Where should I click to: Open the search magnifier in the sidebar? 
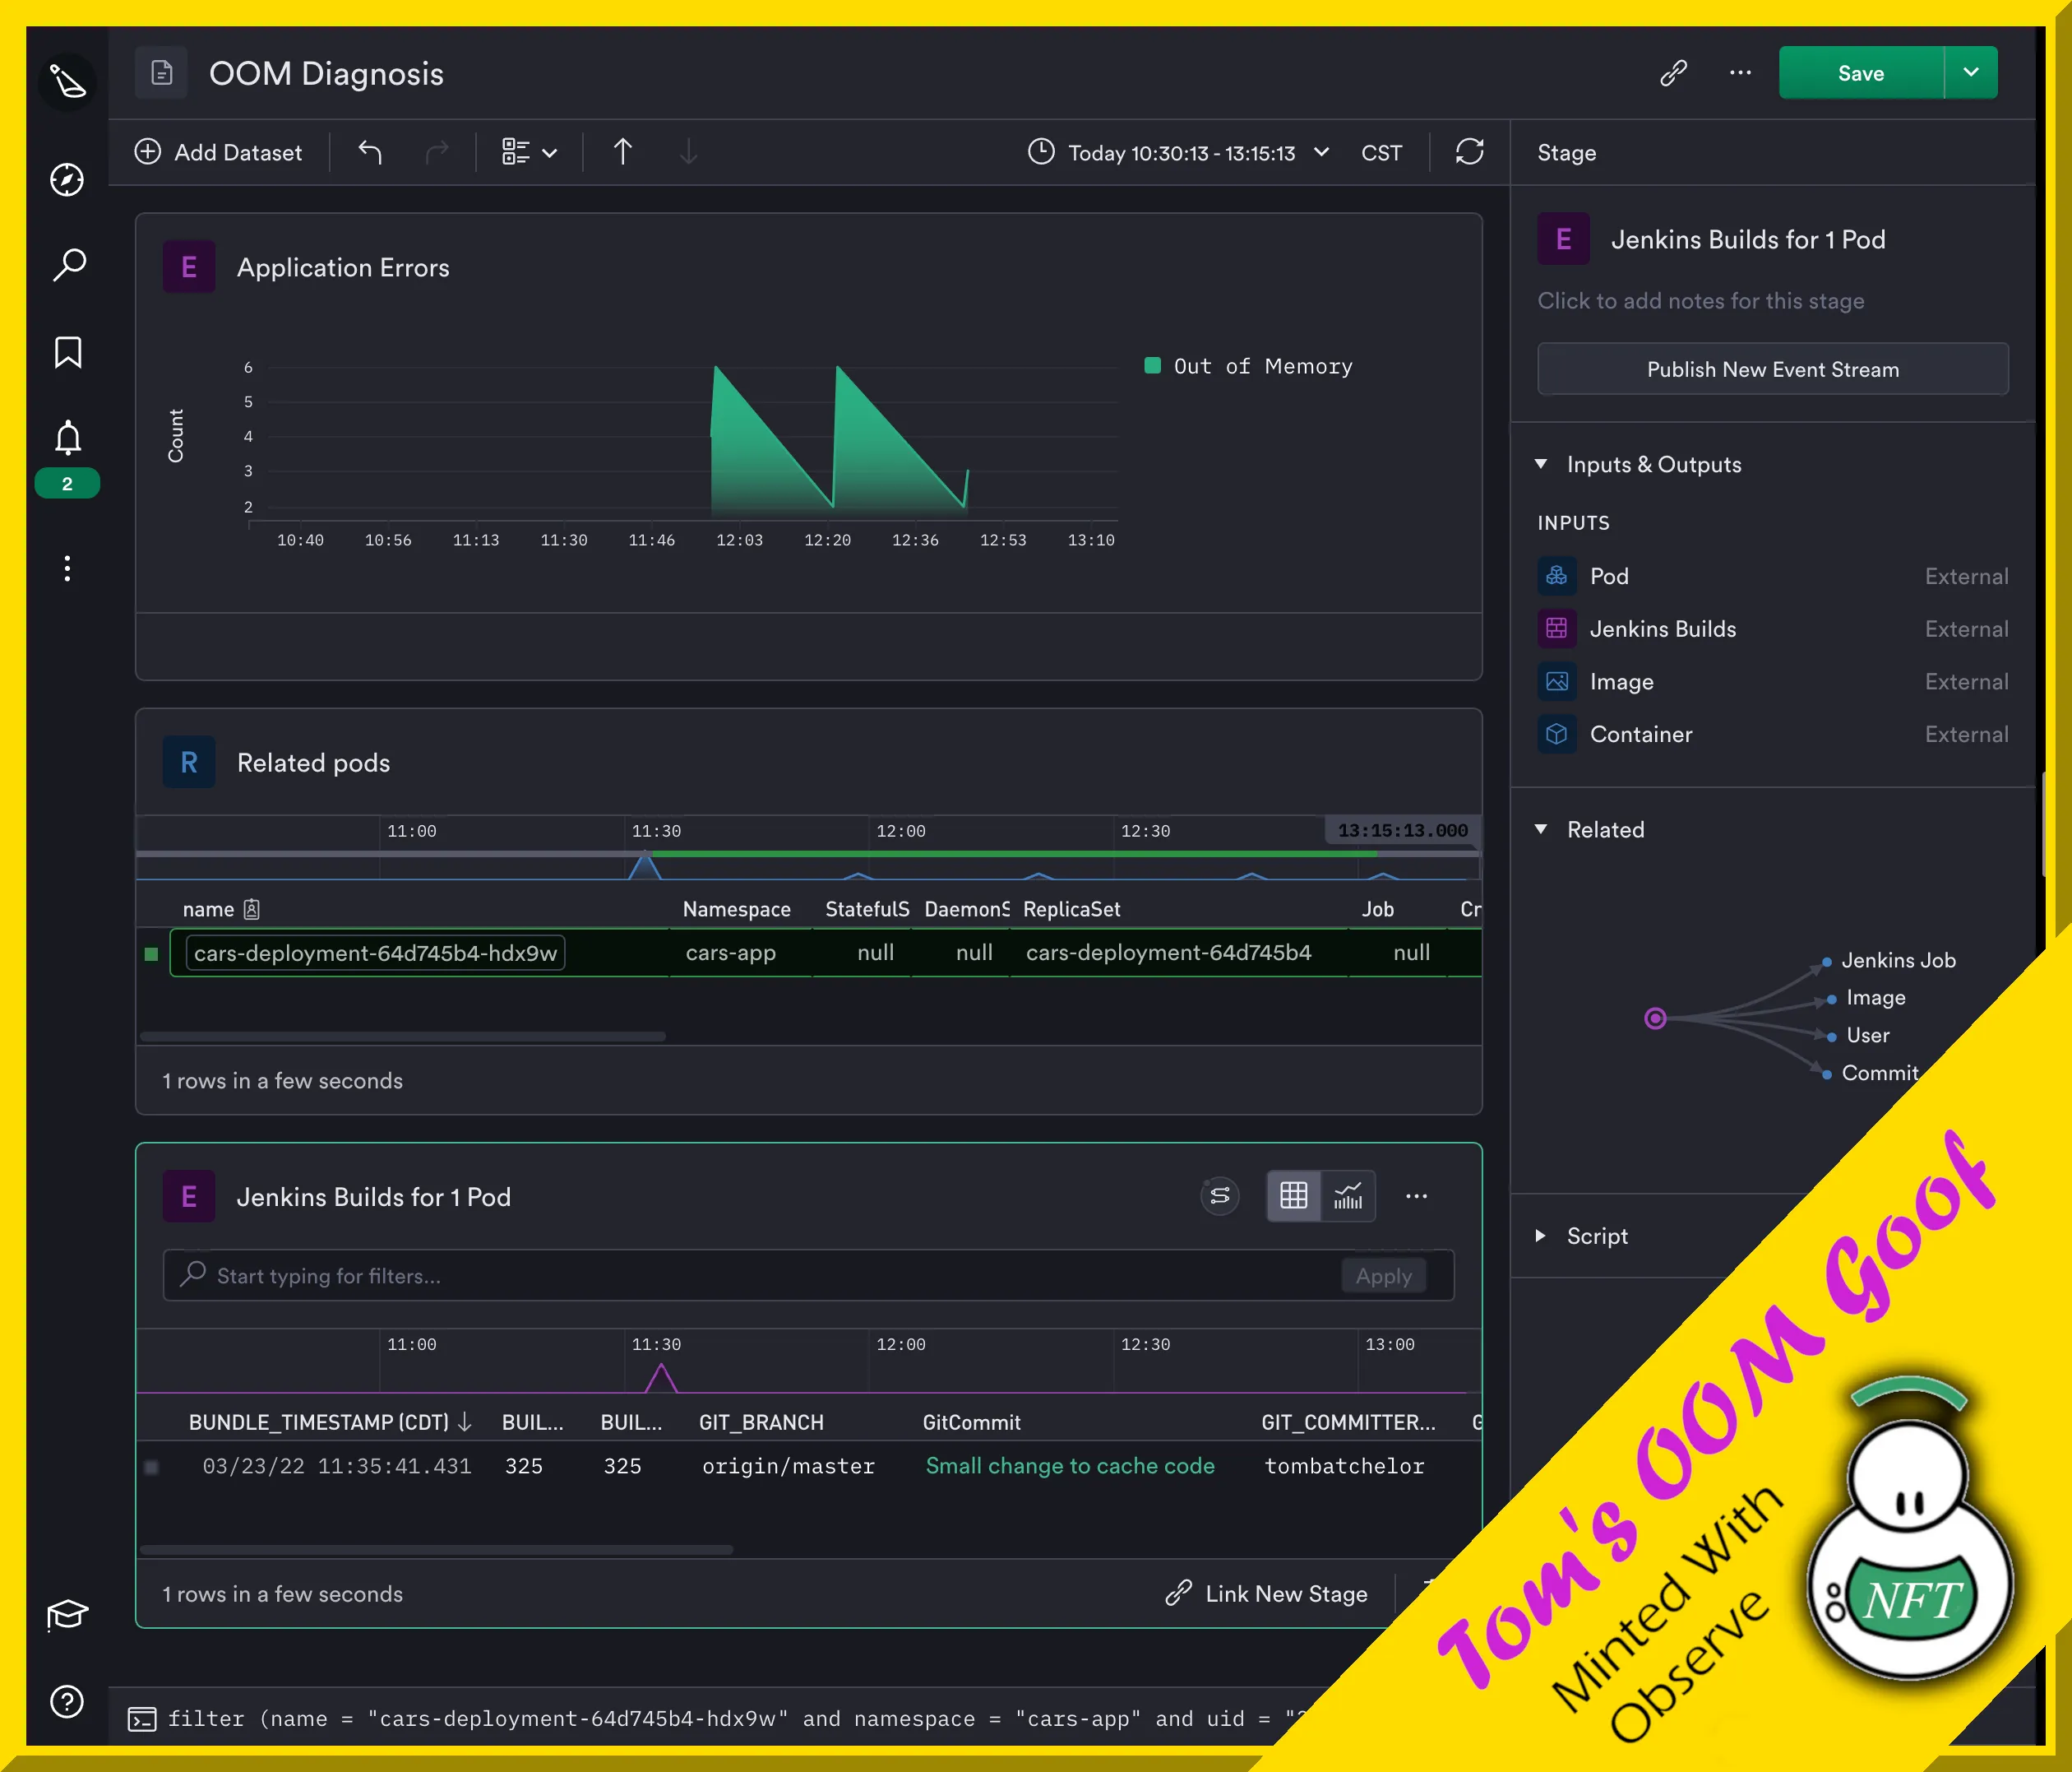68,265
